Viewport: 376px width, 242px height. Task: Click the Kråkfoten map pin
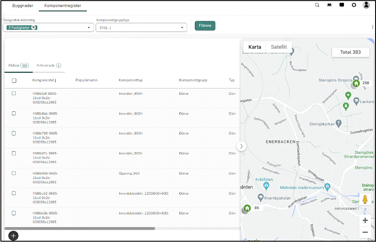[266, 185]
